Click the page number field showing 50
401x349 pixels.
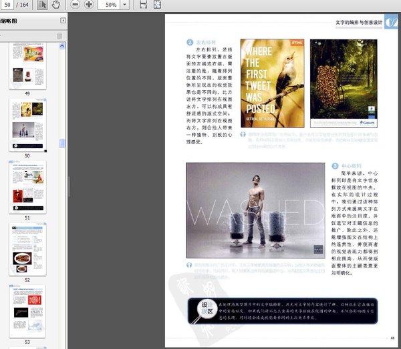click(7, 5)
